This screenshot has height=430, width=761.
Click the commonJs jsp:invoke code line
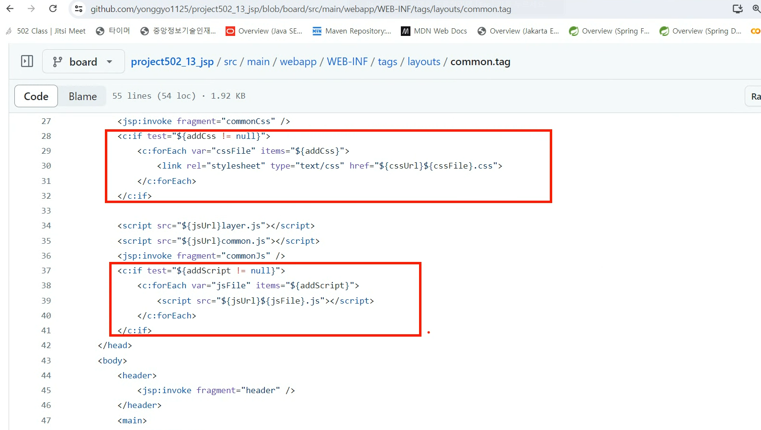(x=201, y=256)
